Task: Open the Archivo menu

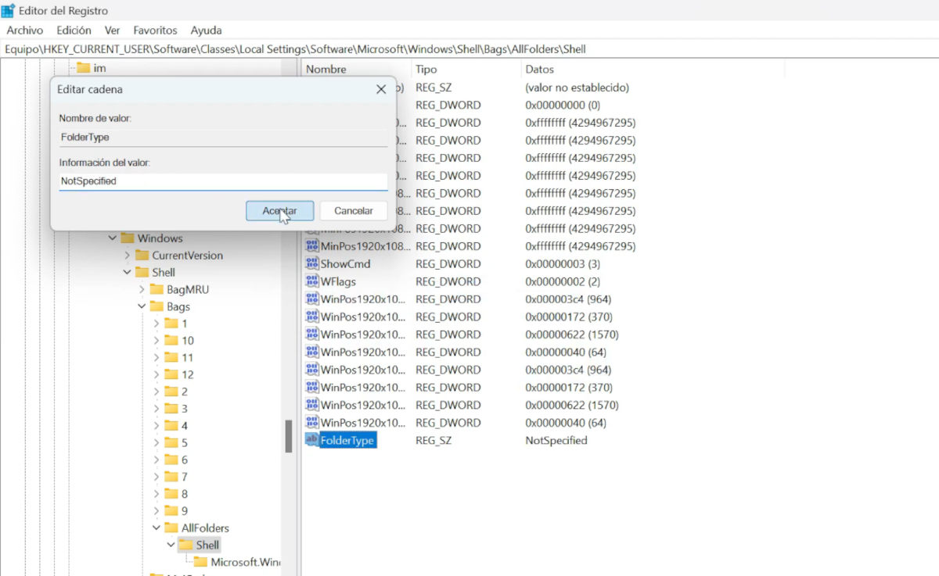Action: (x=25, y=30)
